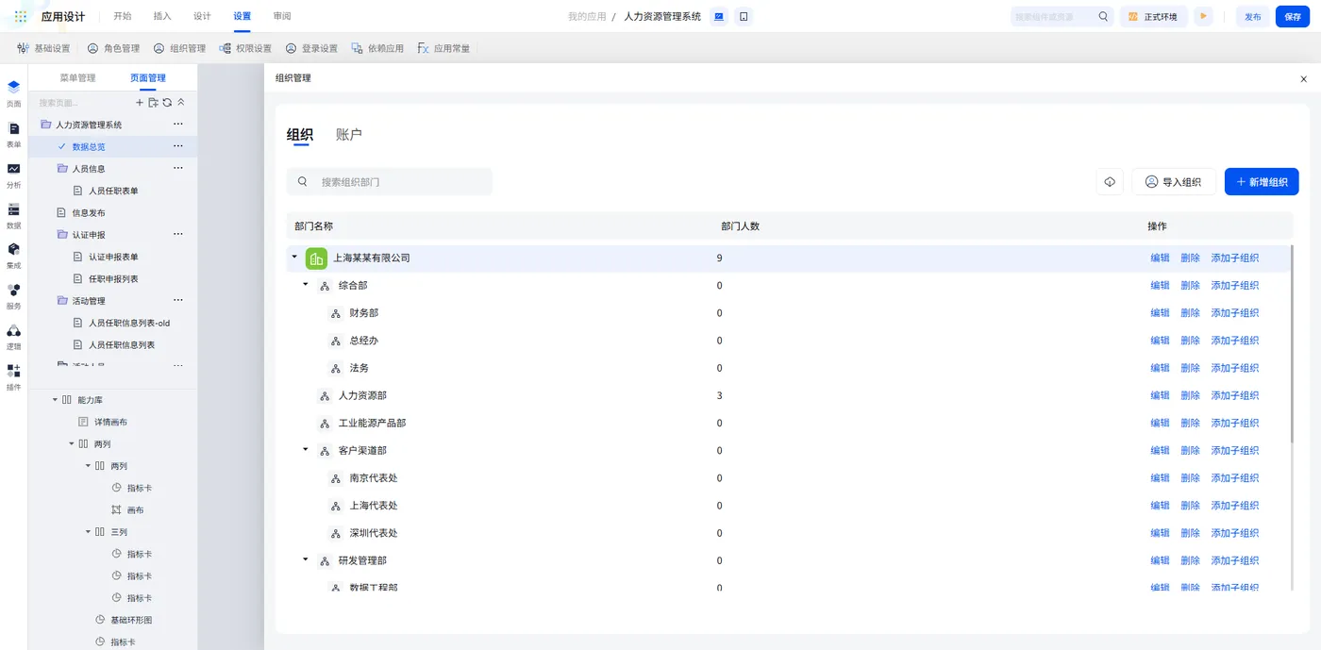This screenshot has height=650, width=1321.
Task: Click the 新增组织 button
Action: [x=1262, y=182]
